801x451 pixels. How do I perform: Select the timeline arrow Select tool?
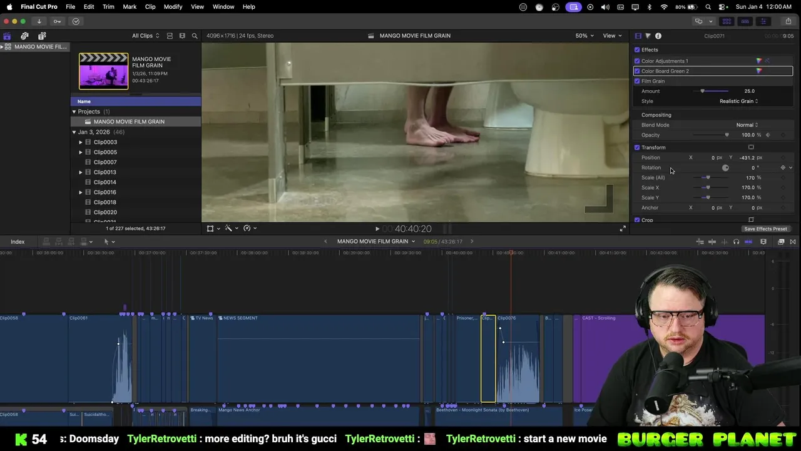pos(108,242)
